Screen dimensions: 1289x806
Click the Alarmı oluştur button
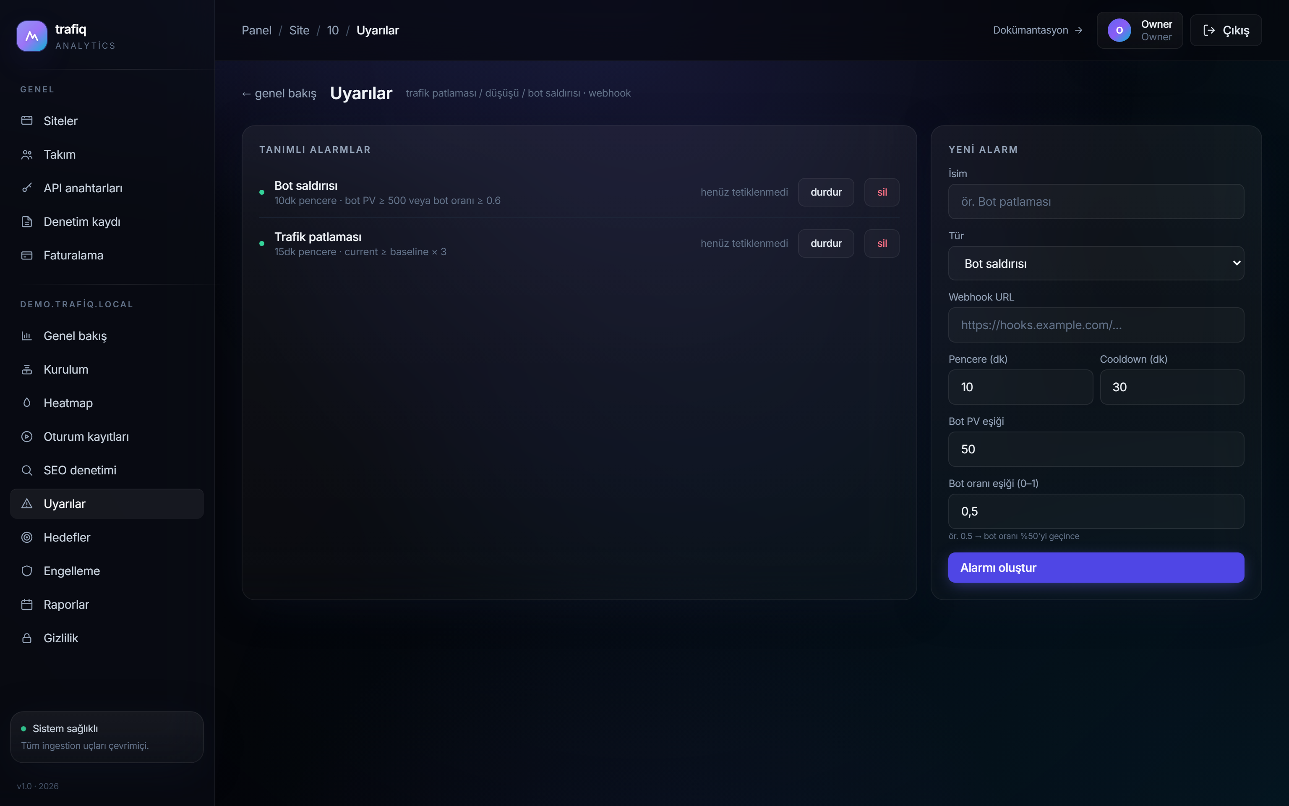click(x=1096, y=567)
